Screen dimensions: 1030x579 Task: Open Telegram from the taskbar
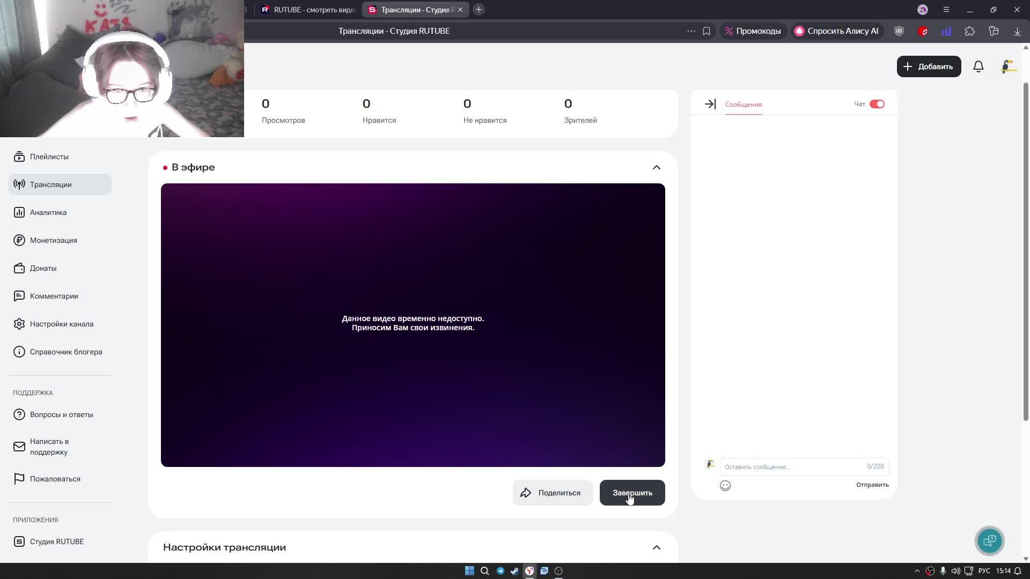(500, 571)
